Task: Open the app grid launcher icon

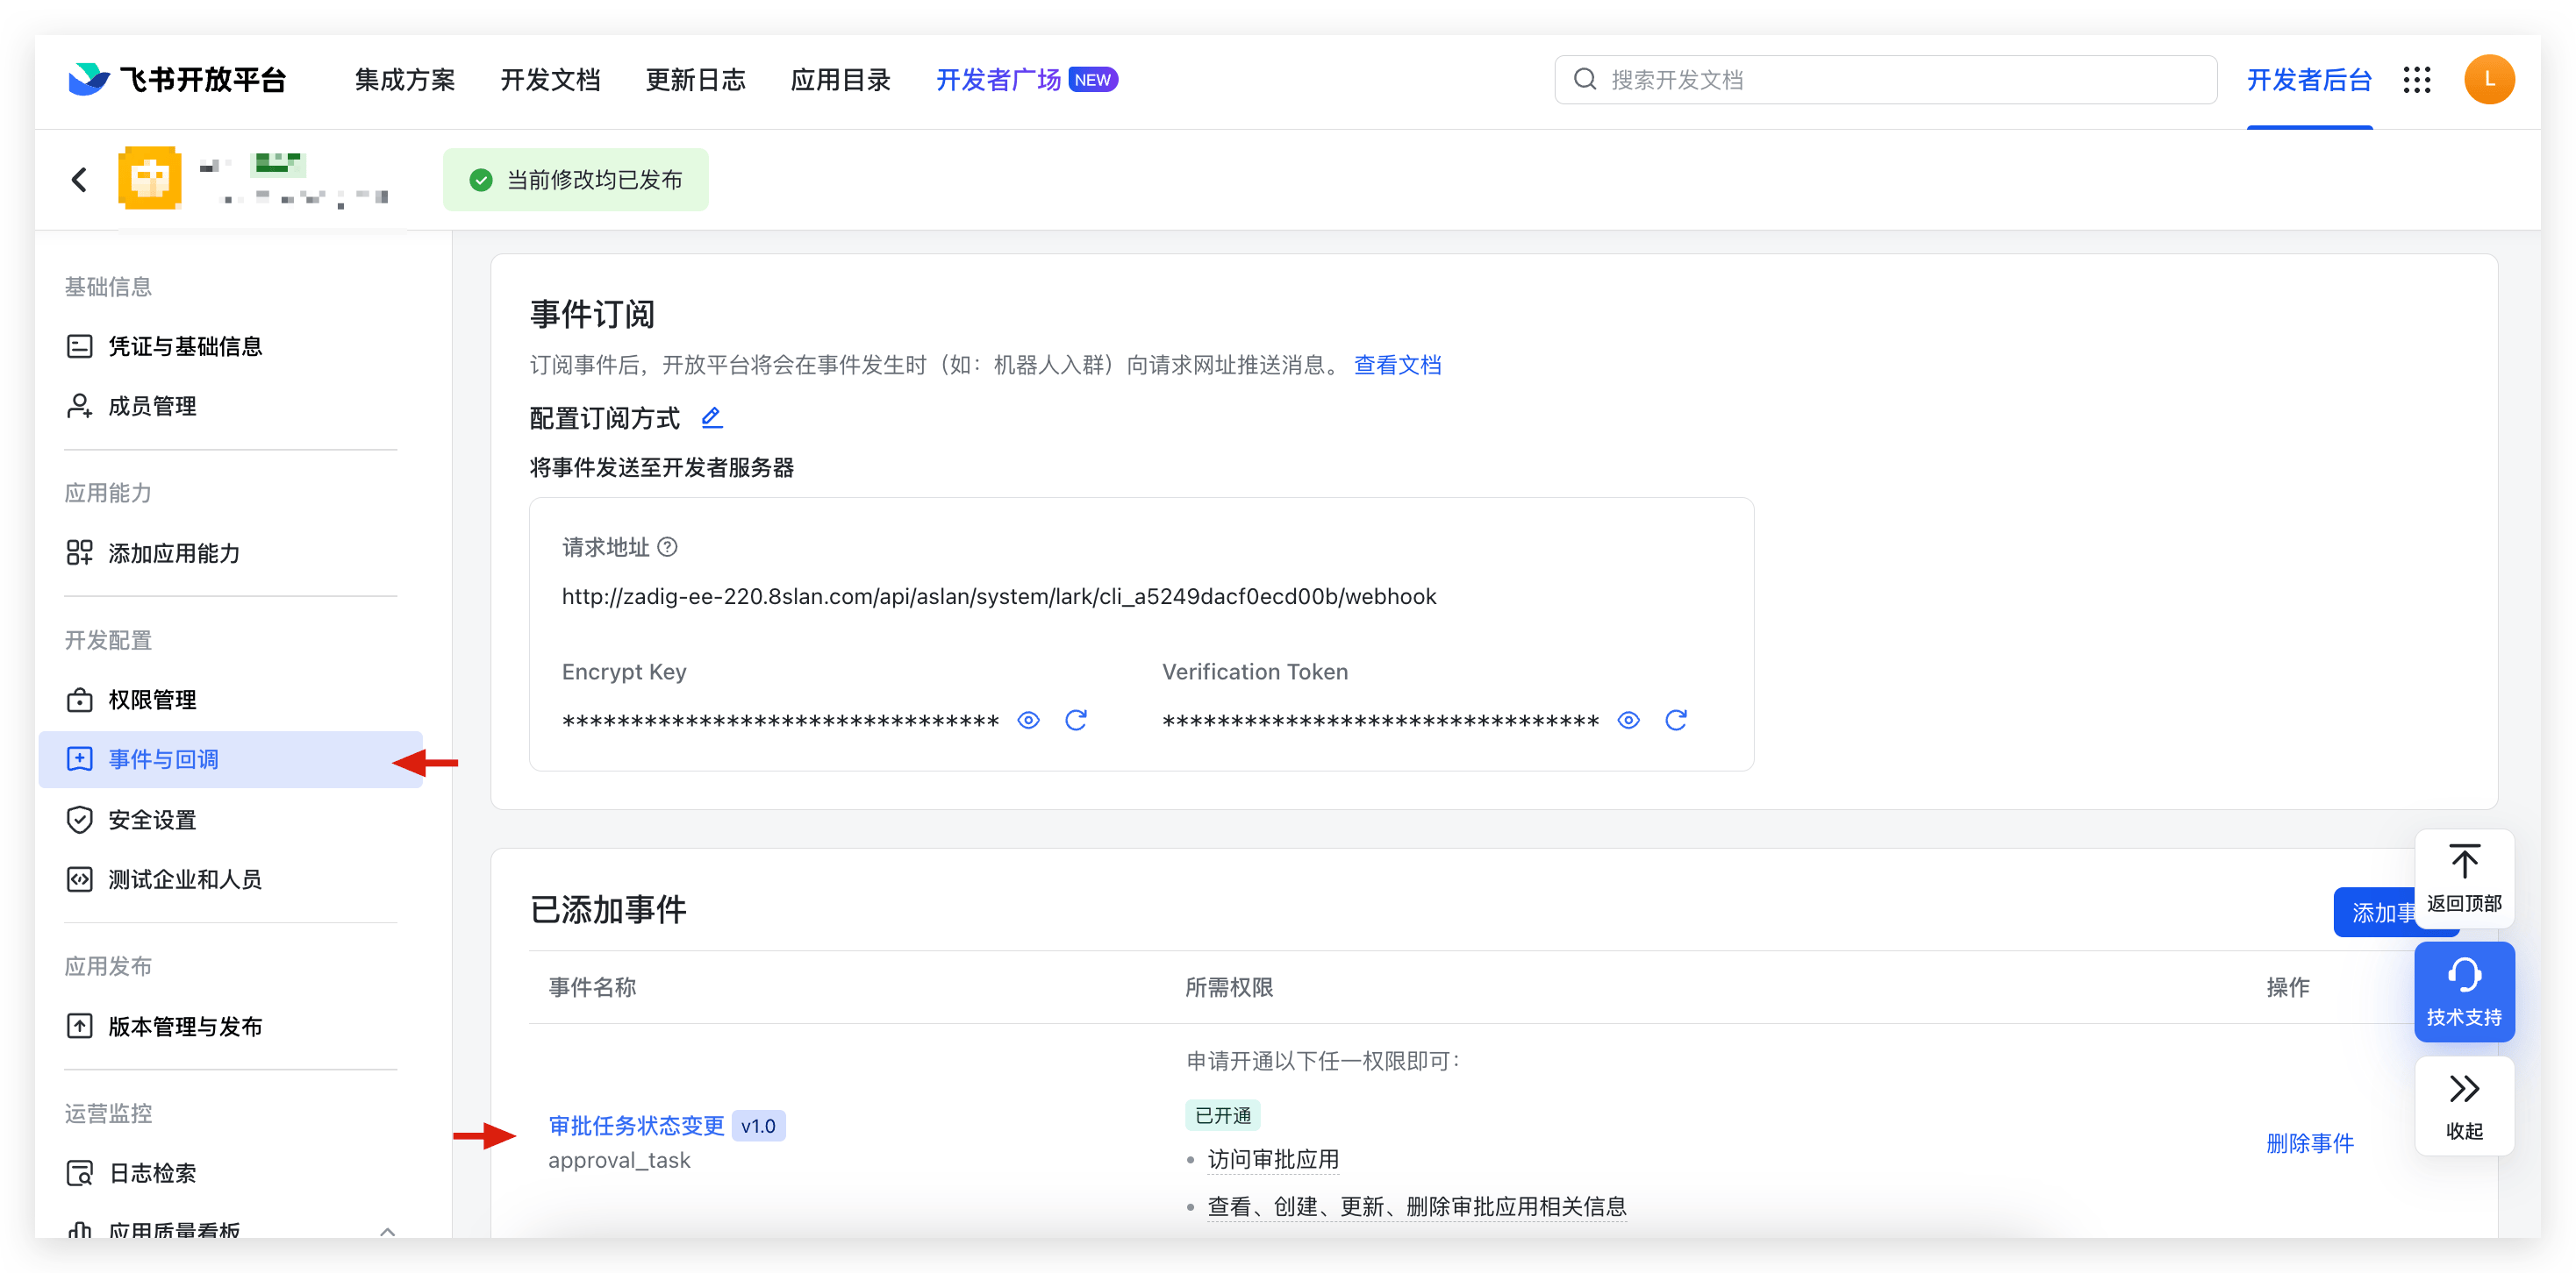Action: pos(2417,80)
